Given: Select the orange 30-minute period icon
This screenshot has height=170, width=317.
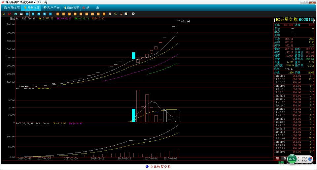Looking at the screenshot, I should 81,14.
